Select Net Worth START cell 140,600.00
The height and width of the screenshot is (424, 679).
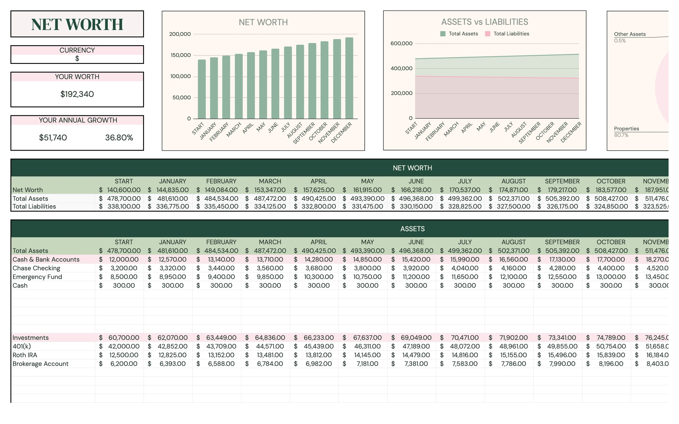coord(120,190)
